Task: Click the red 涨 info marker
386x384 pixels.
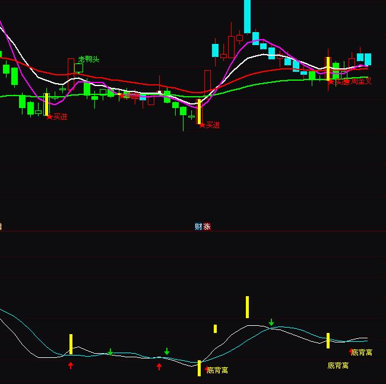Action: [x=207, y=226]
